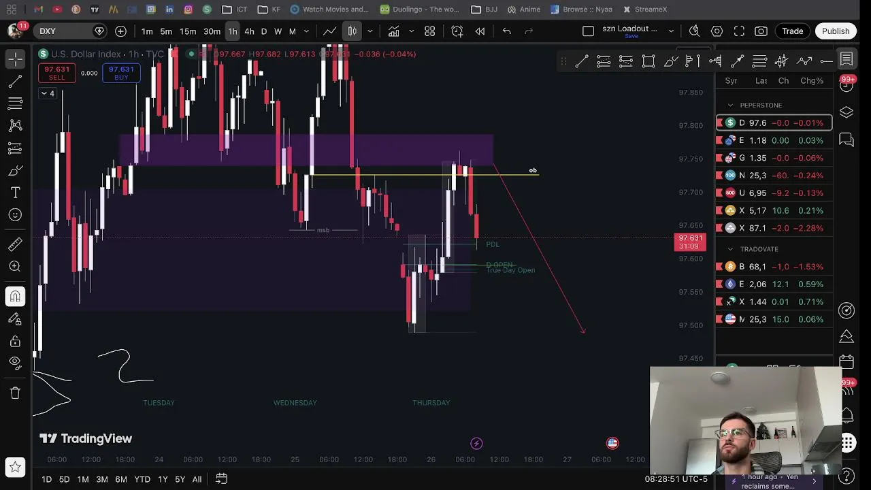
Task: Open the patterns drawing tool
Action: coord(15,126)
